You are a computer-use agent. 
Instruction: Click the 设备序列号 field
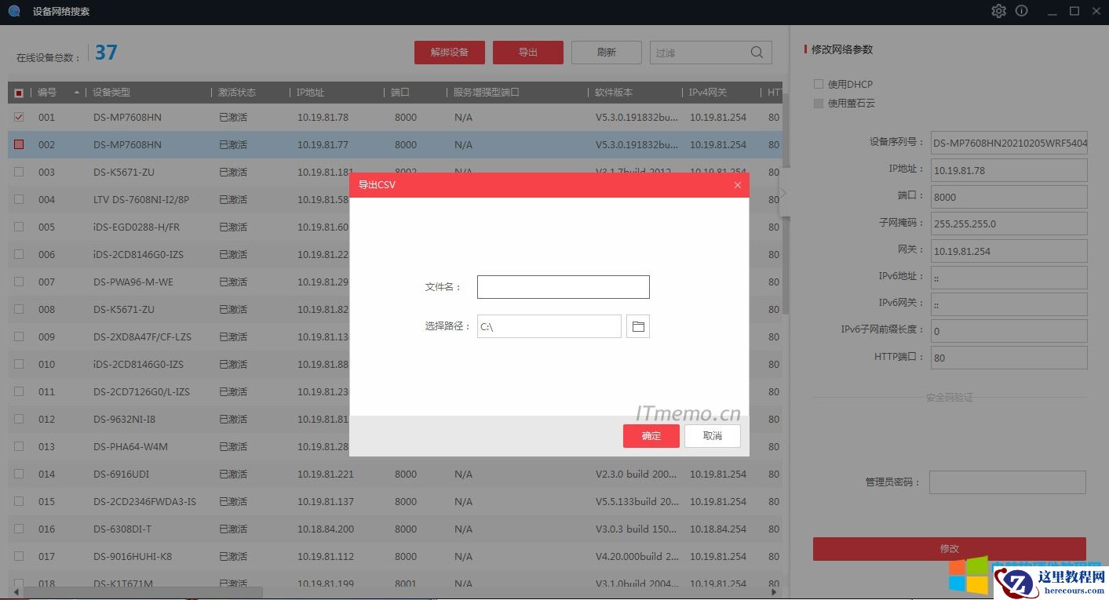(1009, 143)
